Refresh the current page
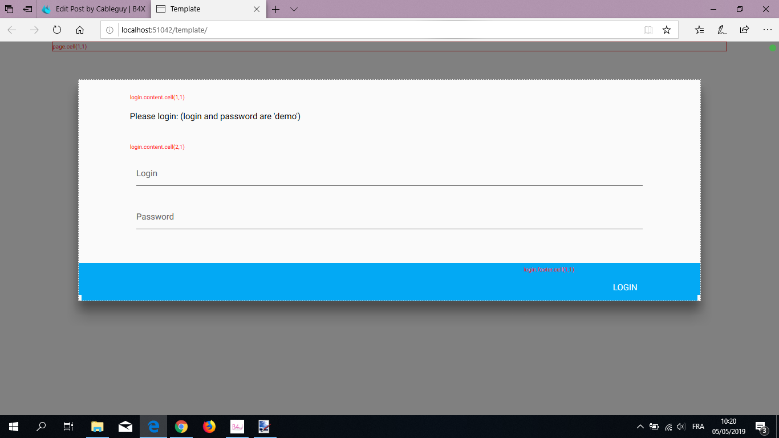This screenshot has width=779, height=438. point(57,30)
